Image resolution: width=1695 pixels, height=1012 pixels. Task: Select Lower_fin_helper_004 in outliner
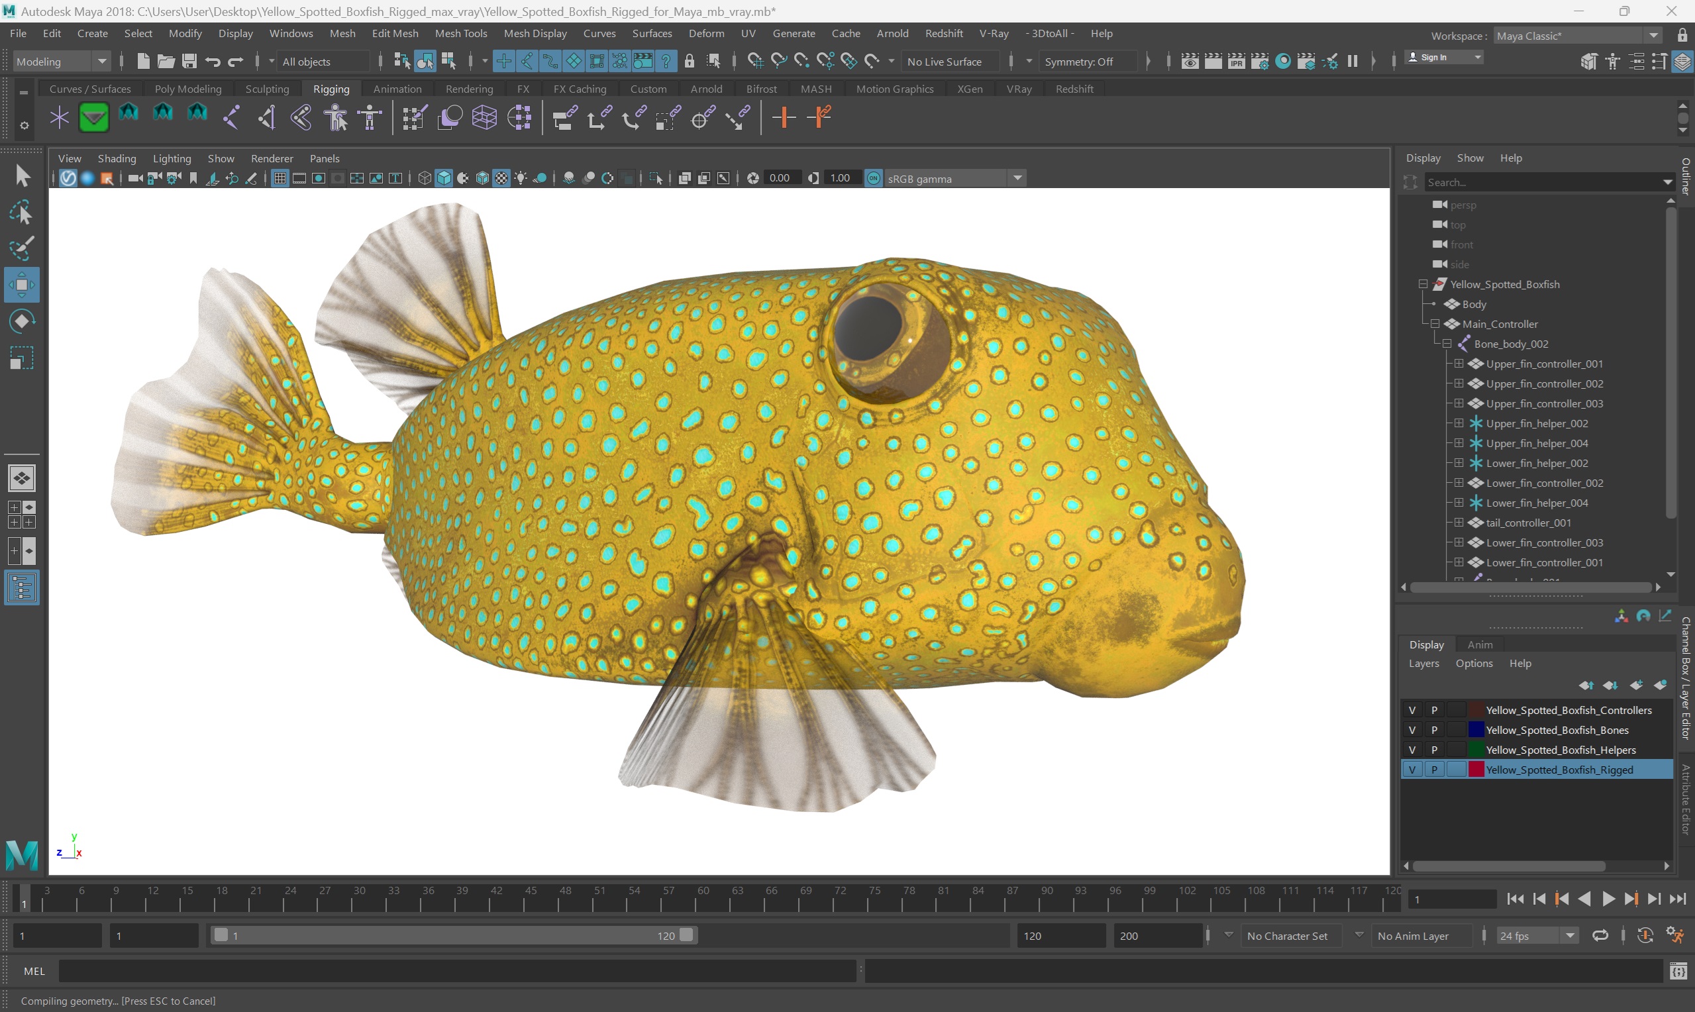tap(1536, 503)
